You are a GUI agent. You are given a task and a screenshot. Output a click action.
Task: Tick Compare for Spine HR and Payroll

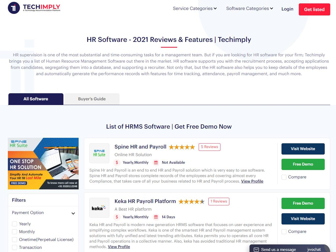pyautogui.click(x=284, y=177)
